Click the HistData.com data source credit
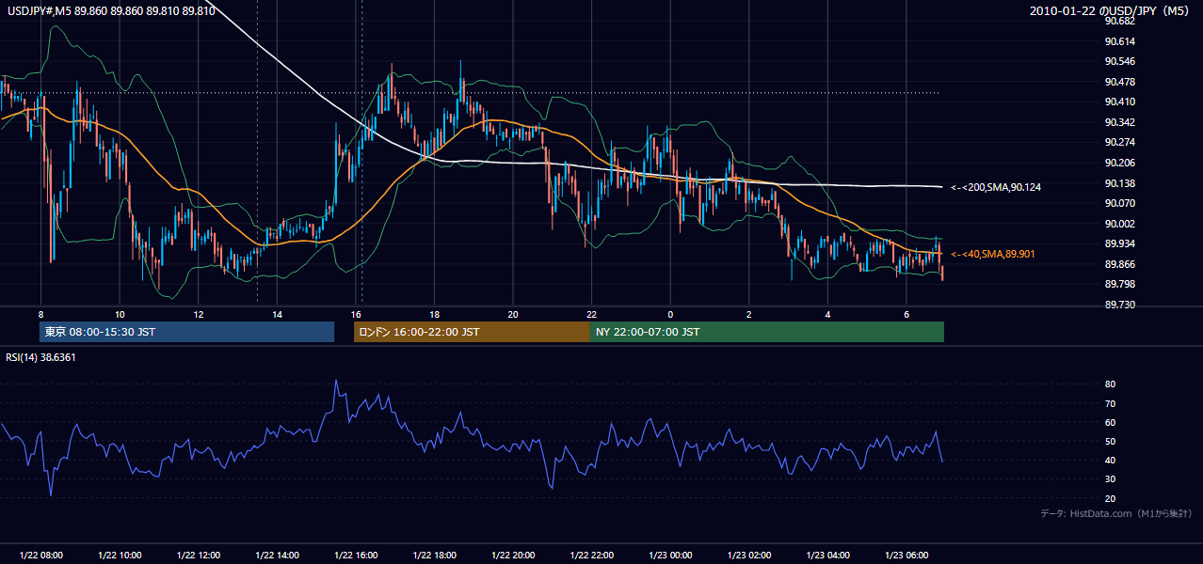Viewport: 1203px width, 564px height. click(x=1116, y=513)
